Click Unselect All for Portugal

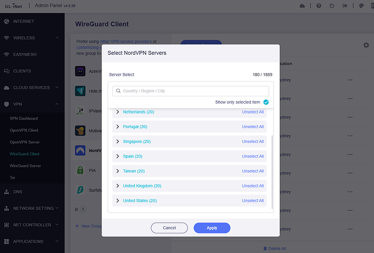[x=253, y=127]
